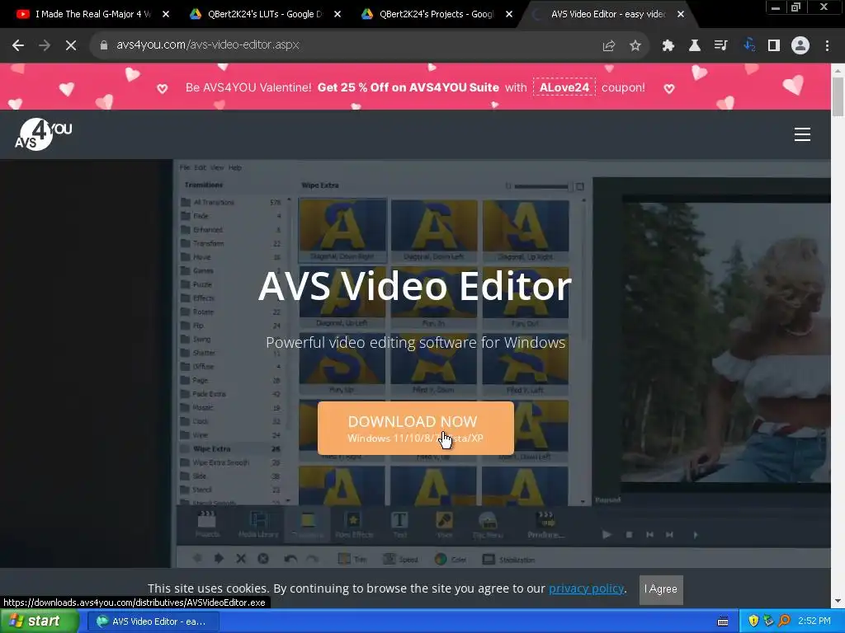Screen dimensions: 845x633
Task: Click the blue music note extension icon
Action: point(748,45)
